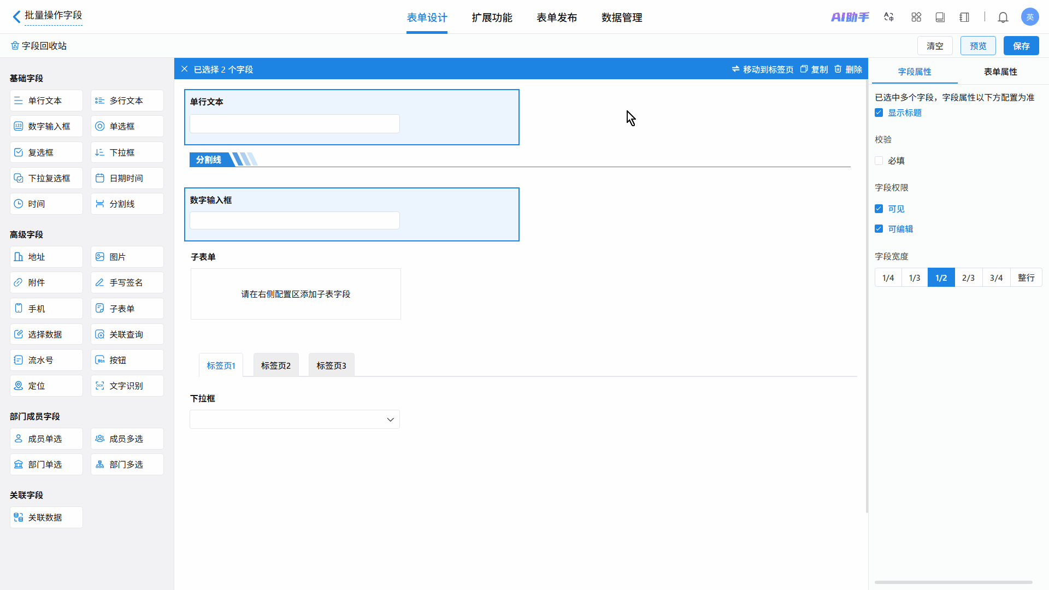Viewport: 1049px width, 590px height.
Task: Expand the 下拉框 dropdown arrow
Action: [390, 420]
